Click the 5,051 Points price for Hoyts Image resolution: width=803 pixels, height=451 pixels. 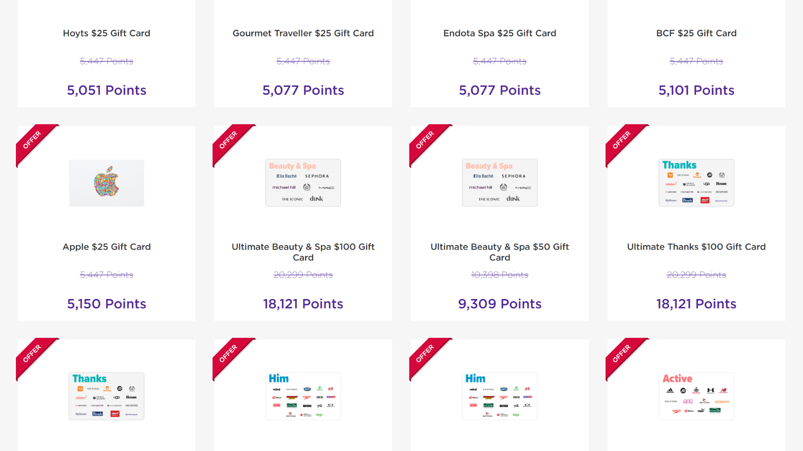[106, 91]
